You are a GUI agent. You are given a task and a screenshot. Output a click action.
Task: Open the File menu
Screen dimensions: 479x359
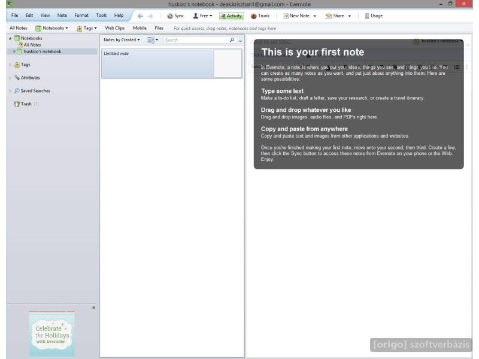[x=14, y=16]
